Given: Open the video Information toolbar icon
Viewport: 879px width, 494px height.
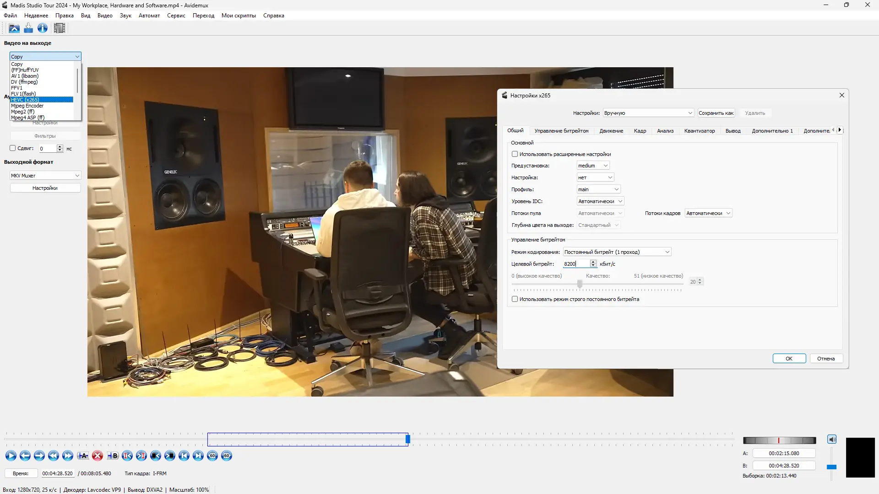Looking at the screenshot, I should [43, 28].
